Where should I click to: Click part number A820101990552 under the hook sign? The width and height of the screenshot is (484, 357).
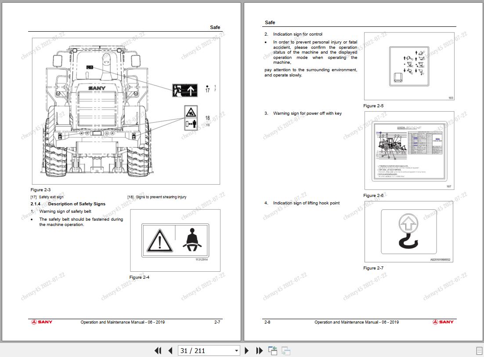pos(440,260)
